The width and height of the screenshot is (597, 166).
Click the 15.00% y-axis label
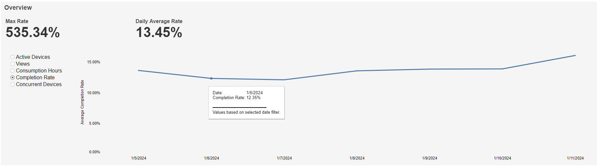(93, 62)
